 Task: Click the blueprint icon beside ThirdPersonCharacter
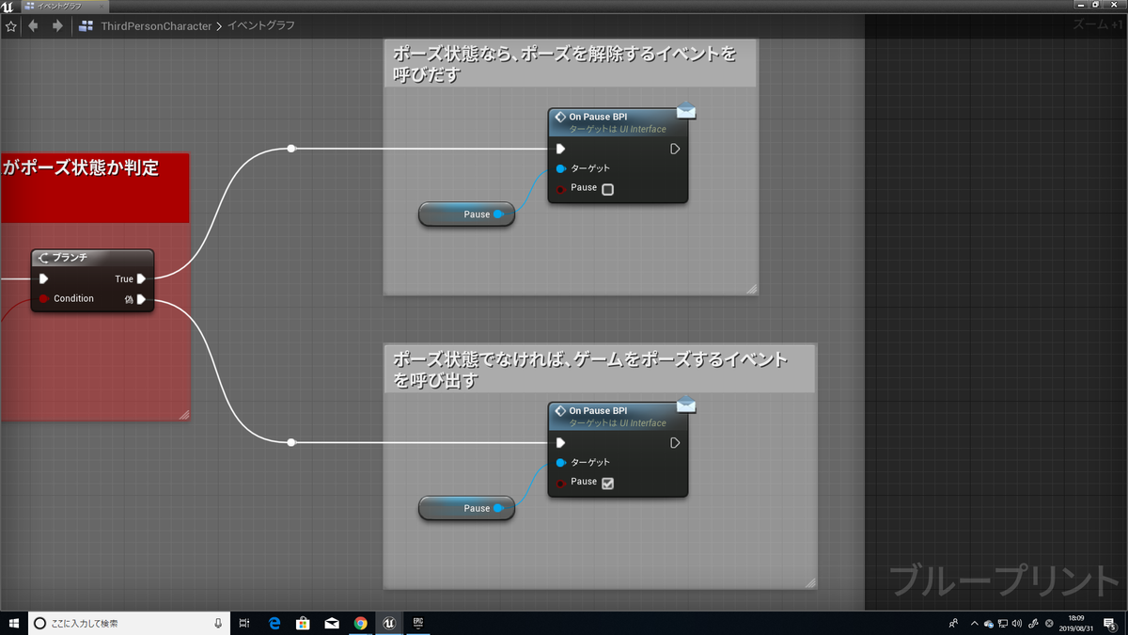(86, 26)
